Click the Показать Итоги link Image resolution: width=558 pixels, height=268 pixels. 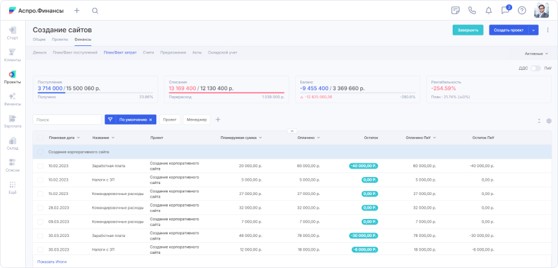point(52,262)
